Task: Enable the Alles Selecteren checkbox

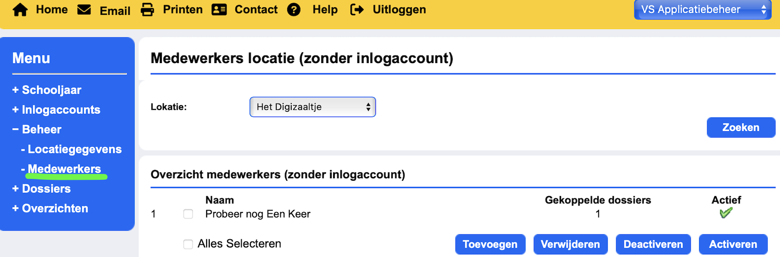Action: click(188, 244)
